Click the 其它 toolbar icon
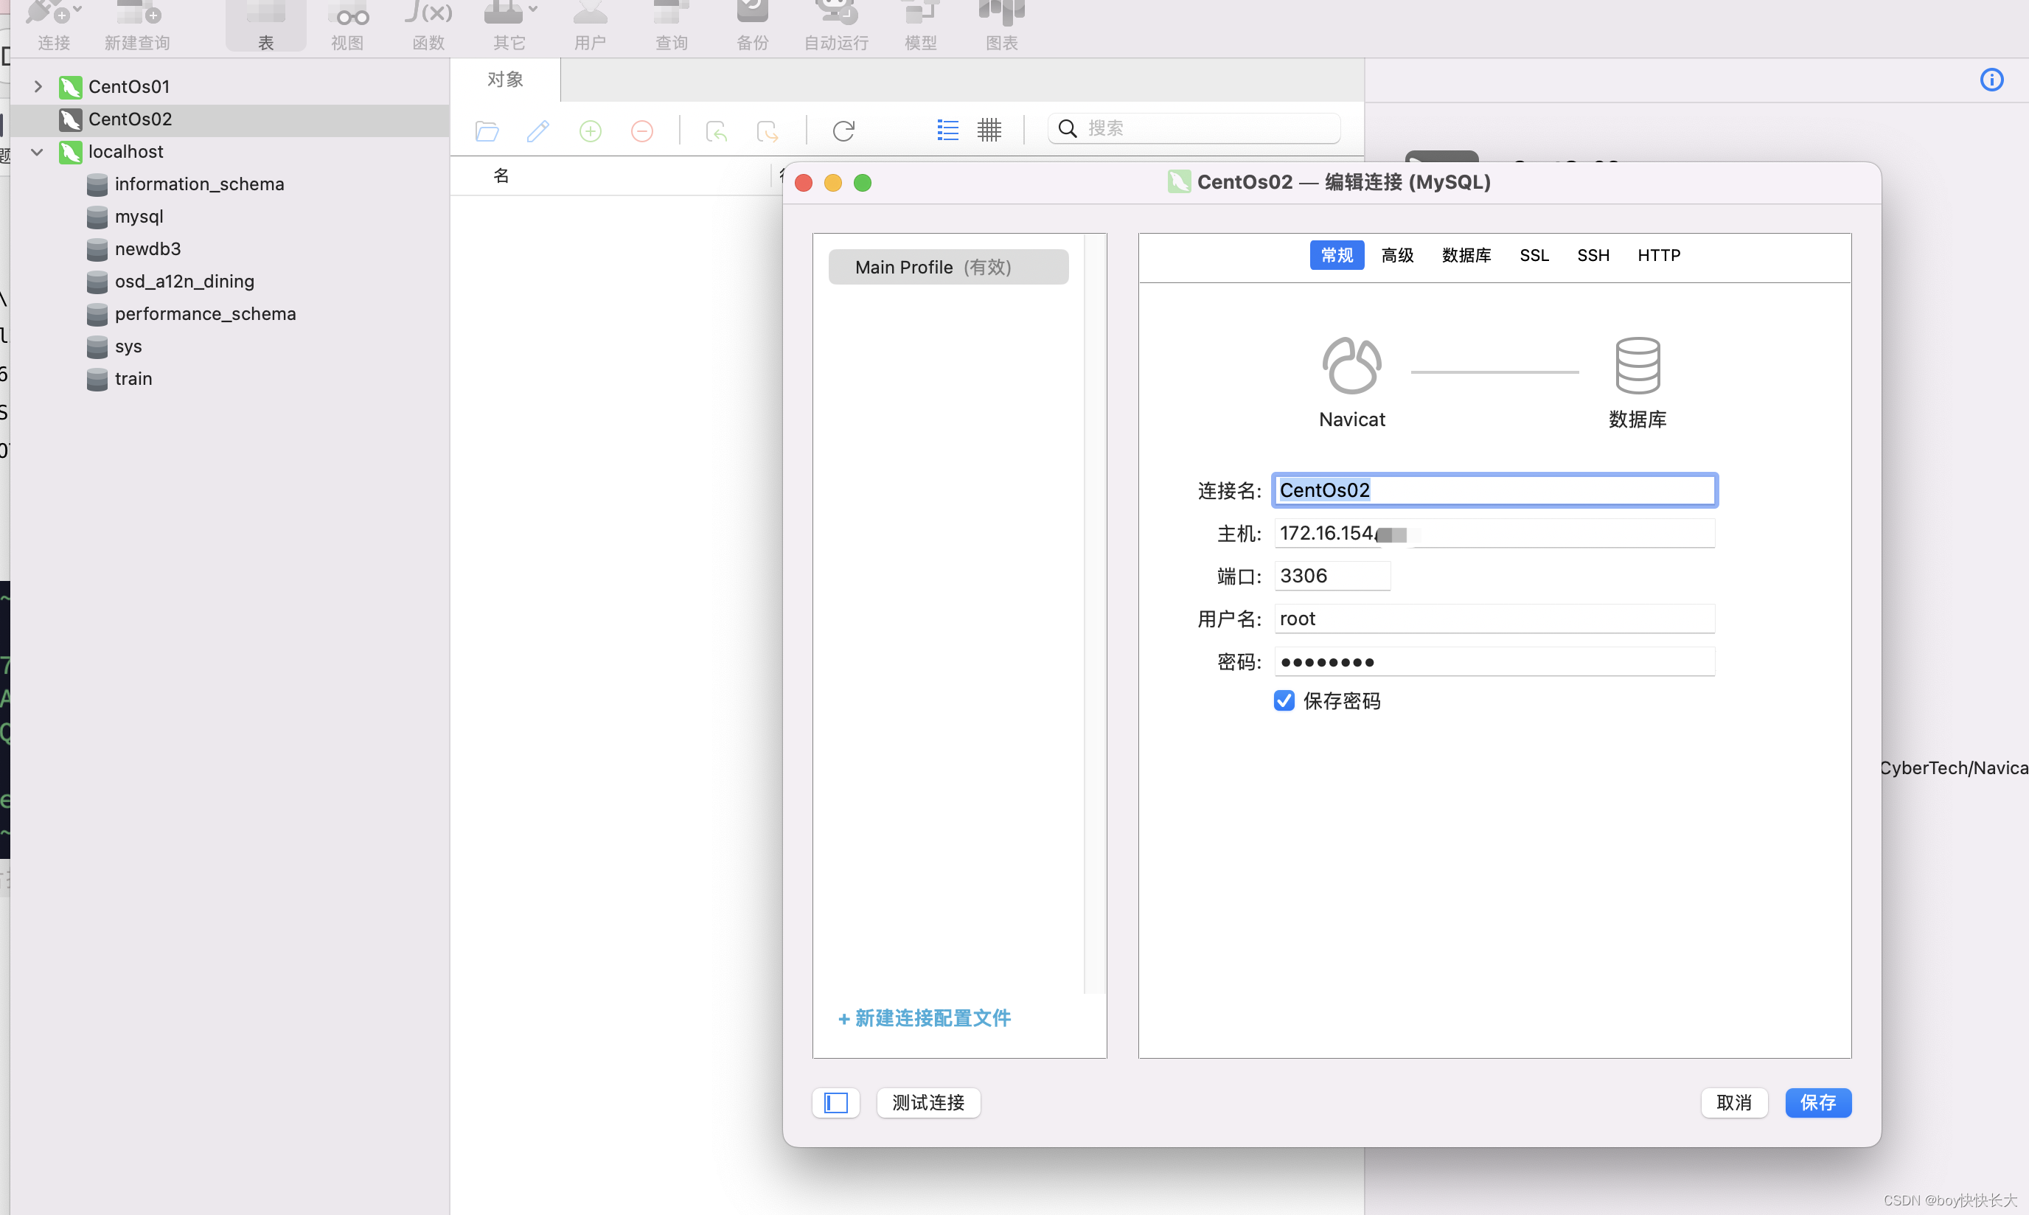 point(504,24)
